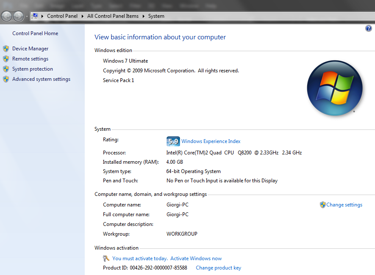The width and height of the screenshot is (375, 275).
Task: Click the Remote settings shield icon
Action: click(x=6, y=59)
